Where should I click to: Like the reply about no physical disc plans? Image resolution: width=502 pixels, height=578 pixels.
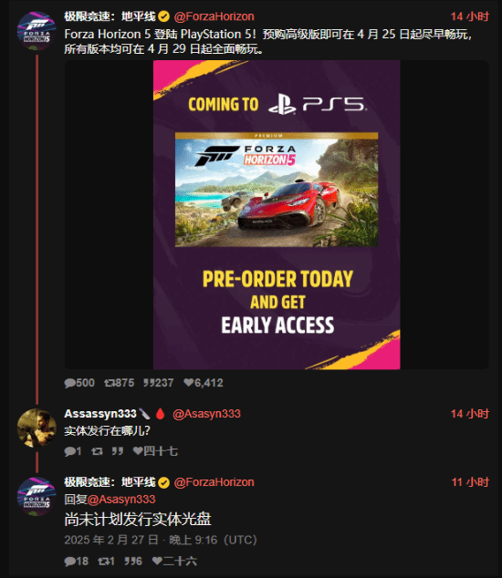(157, 561)
